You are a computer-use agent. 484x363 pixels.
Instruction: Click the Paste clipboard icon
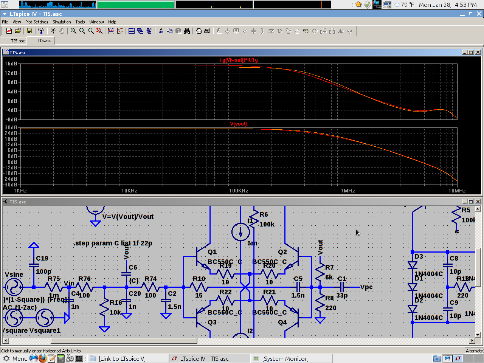(x=178, y=31)
